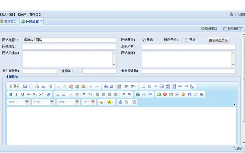Apply Subscript formatting

pos(35,94)
